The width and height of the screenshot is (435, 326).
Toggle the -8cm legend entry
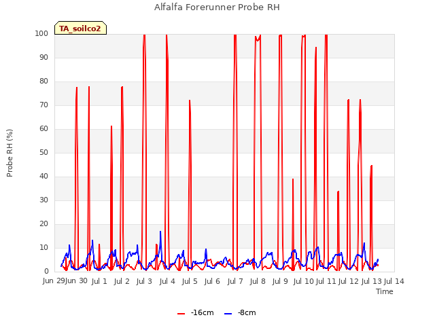240,312
